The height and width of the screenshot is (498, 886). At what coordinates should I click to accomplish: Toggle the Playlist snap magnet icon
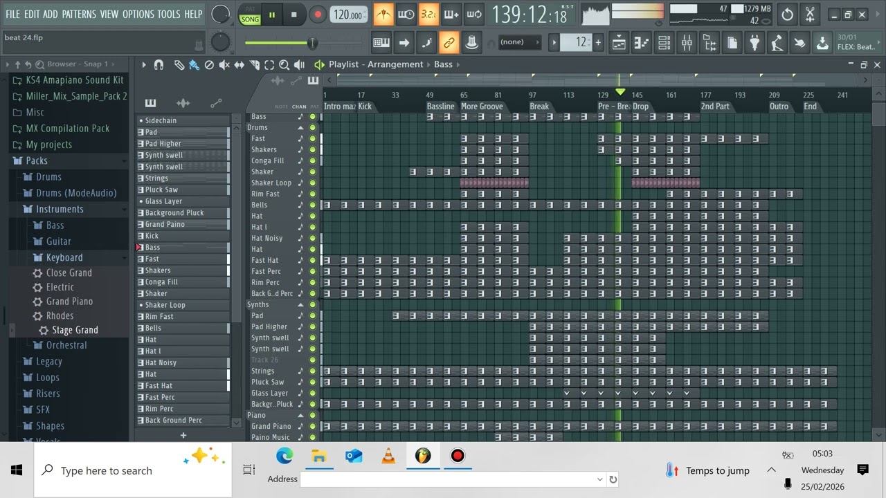point(159,64)
